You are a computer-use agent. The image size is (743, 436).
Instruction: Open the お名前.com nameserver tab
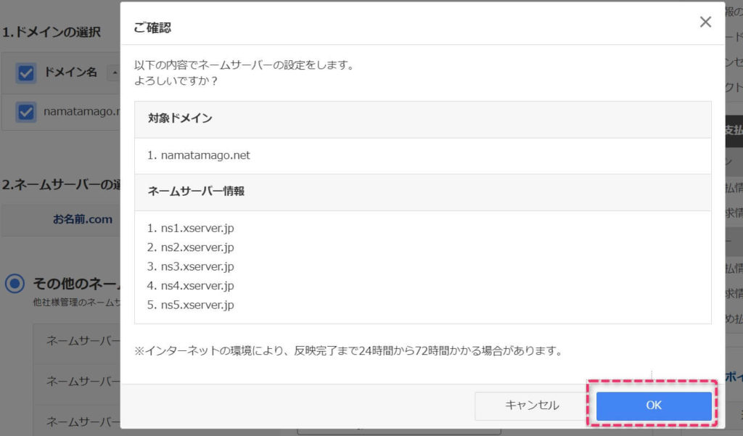(83, 219)
